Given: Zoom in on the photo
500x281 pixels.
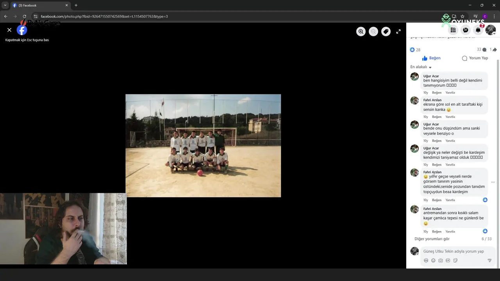Looking at the screenshot, I should click(361, 32).
